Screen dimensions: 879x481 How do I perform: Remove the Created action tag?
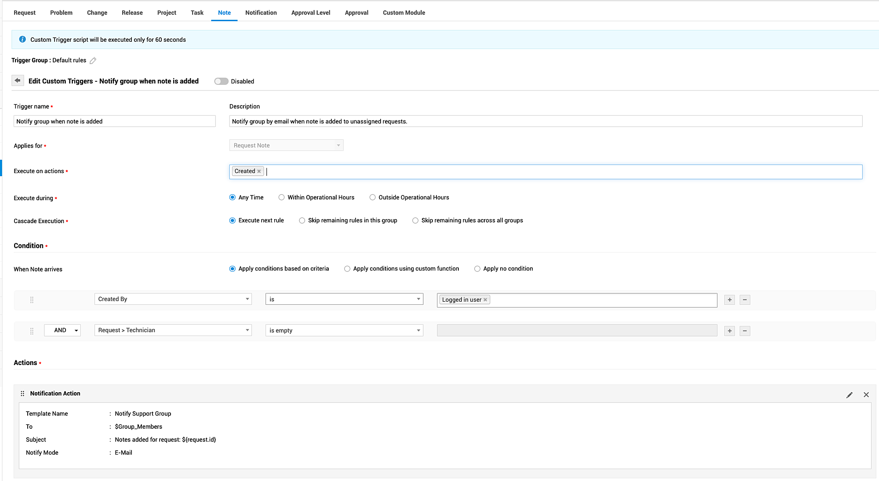[x=259, y=171]
